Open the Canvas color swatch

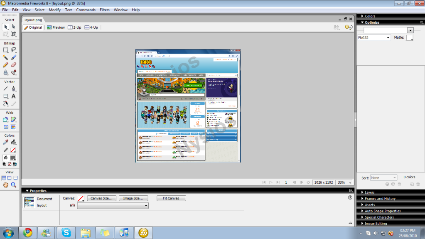(81, 198)
